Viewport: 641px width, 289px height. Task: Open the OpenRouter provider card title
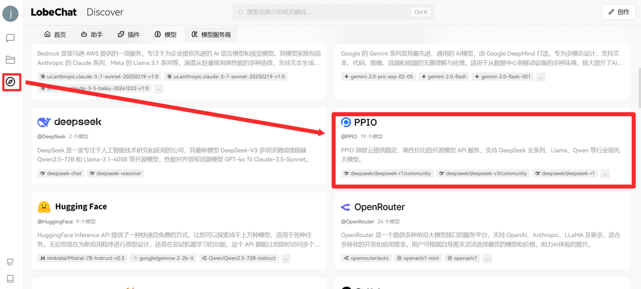(x=380, y=207)
